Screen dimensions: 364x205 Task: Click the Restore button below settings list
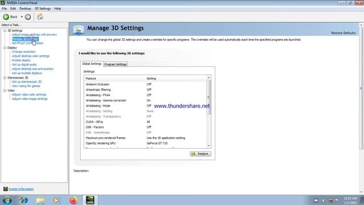pos(201,154)
